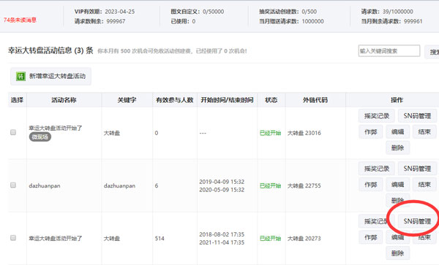Click the date 2019-04-09 15:32

tap(222, 182)
